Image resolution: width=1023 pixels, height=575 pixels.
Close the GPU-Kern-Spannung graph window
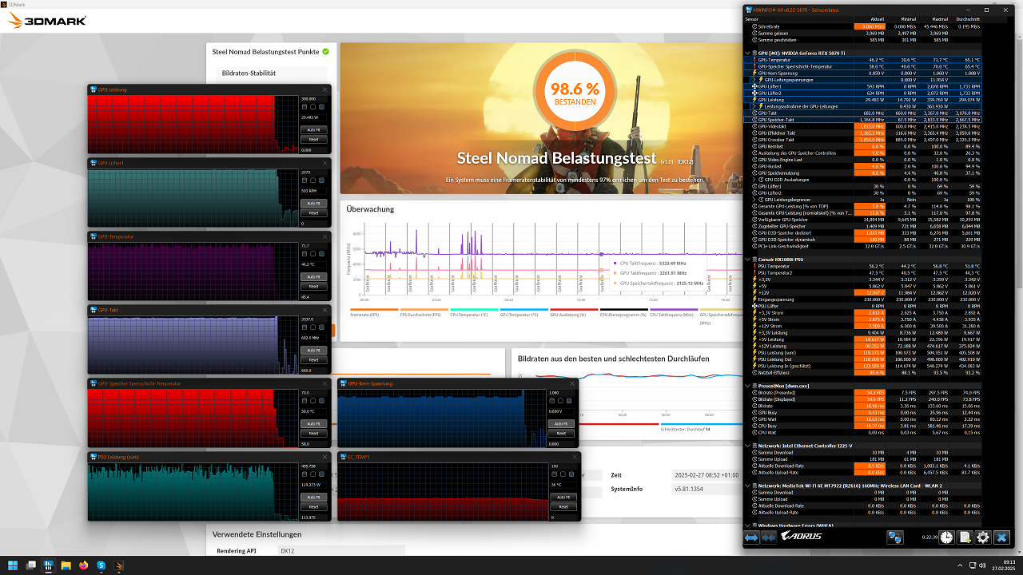pyautogui.click(x=574, y=383)
